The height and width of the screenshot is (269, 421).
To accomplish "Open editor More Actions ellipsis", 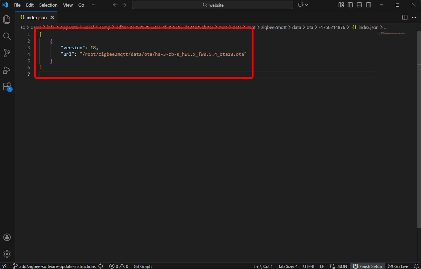I will coord(414,17).
